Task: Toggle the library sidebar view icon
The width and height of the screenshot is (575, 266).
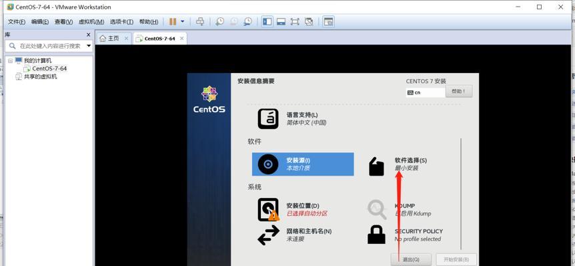Action: coord(267,22)
